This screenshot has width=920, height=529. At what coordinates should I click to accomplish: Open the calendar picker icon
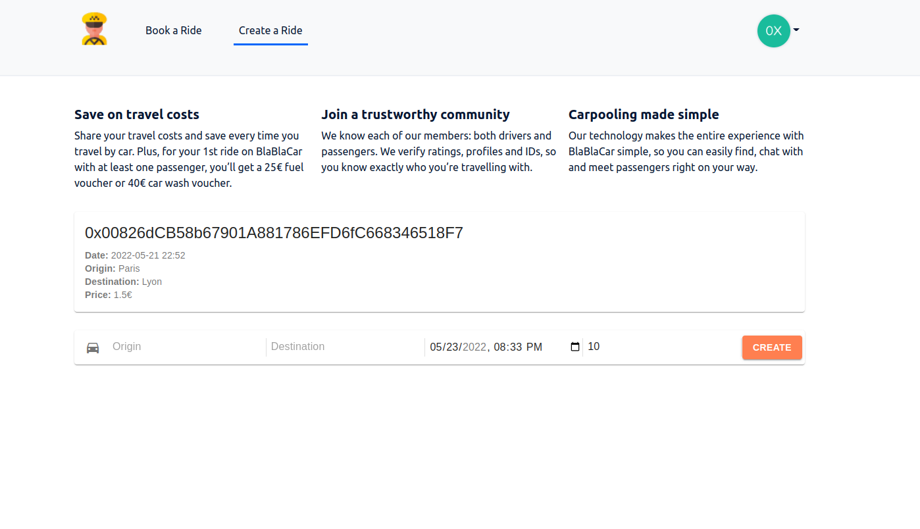click(x=575, y=347)
